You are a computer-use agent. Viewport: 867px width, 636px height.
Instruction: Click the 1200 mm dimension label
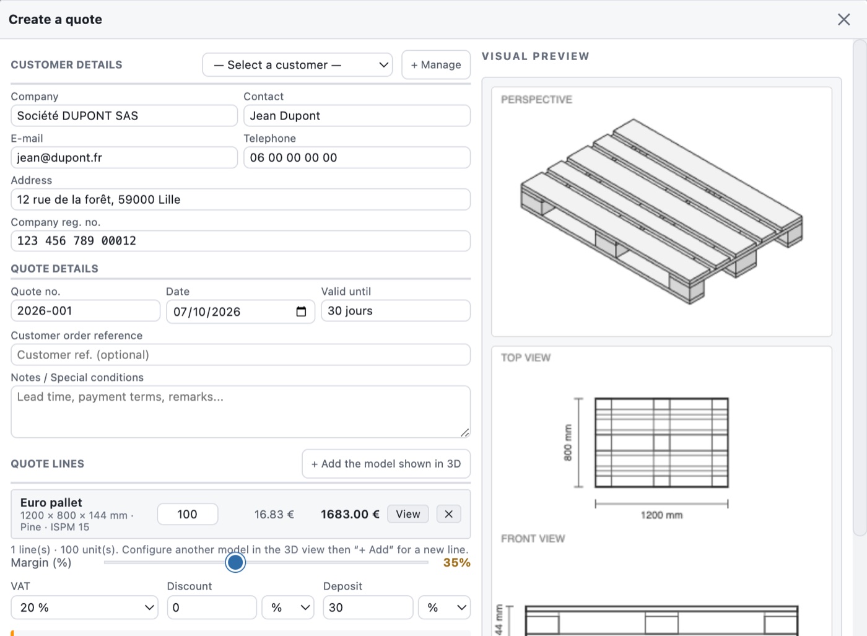661,515
